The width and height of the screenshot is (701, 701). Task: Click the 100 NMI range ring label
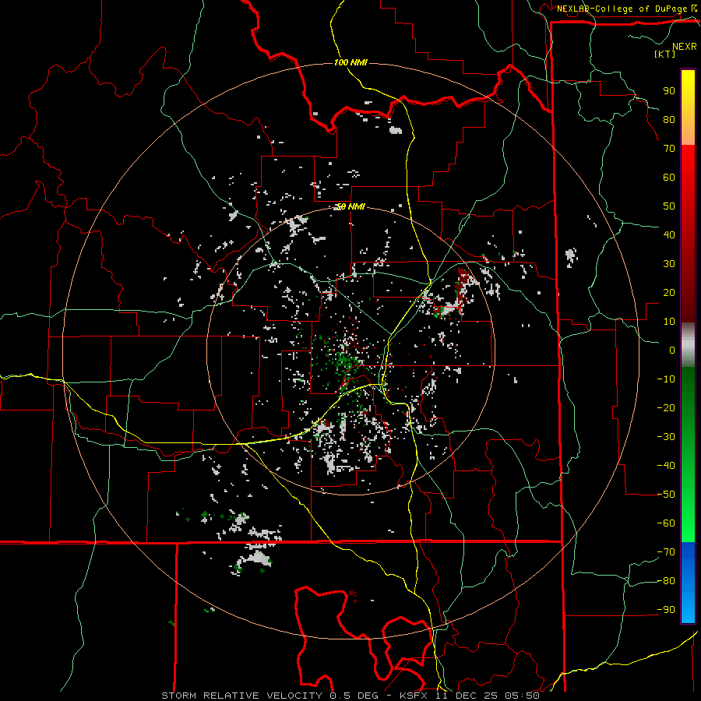click(x=350, y=62)
